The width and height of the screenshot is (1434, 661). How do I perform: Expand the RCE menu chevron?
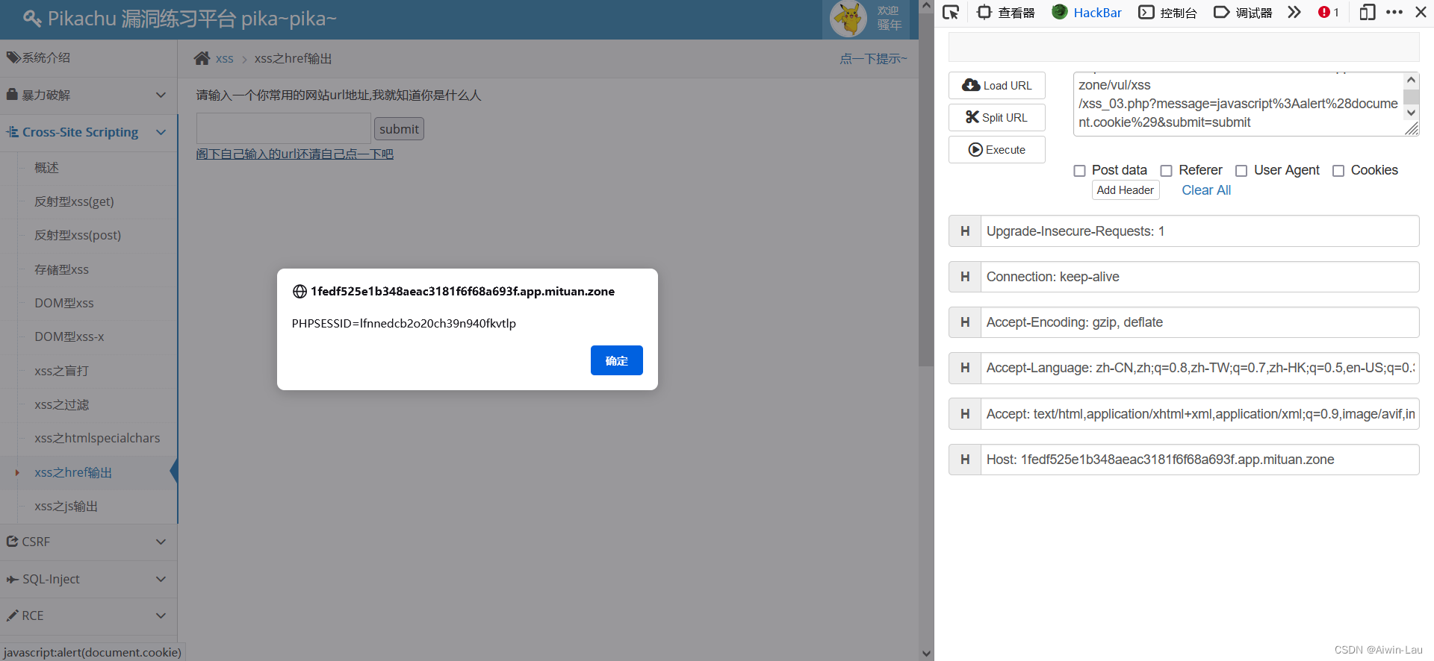tap(161, 615)
